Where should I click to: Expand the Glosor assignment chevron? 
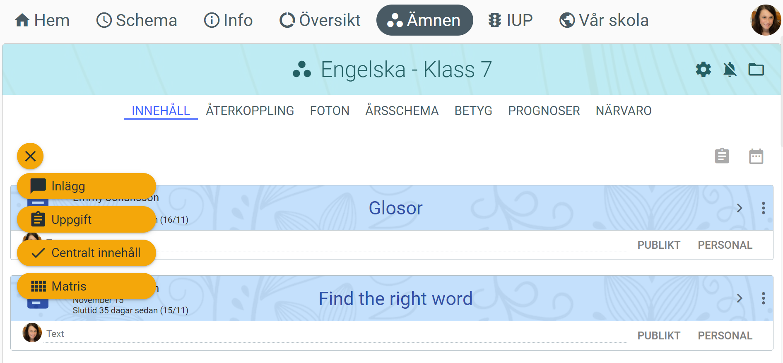coord(740,208)
